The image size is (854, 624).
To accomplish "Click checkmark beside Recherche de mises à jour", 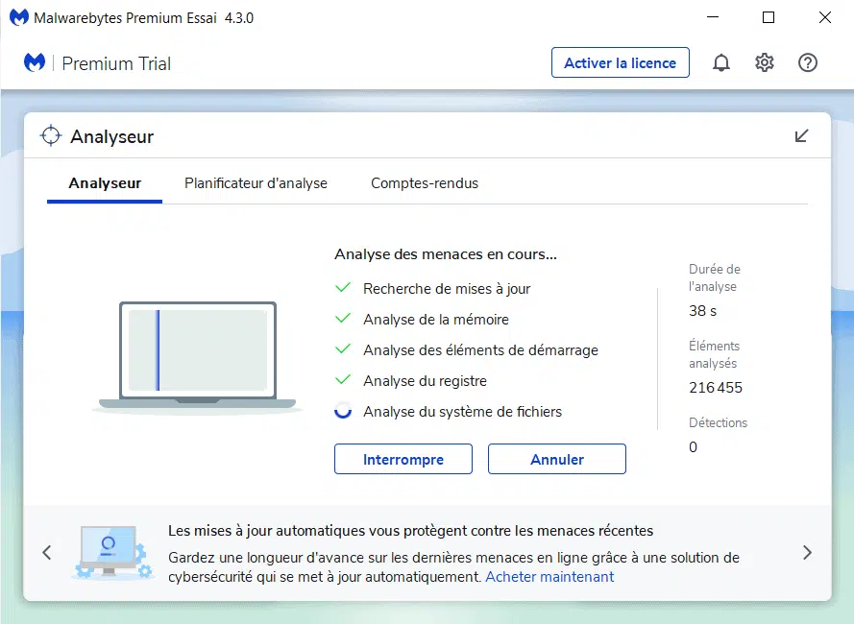I will 343,287.
